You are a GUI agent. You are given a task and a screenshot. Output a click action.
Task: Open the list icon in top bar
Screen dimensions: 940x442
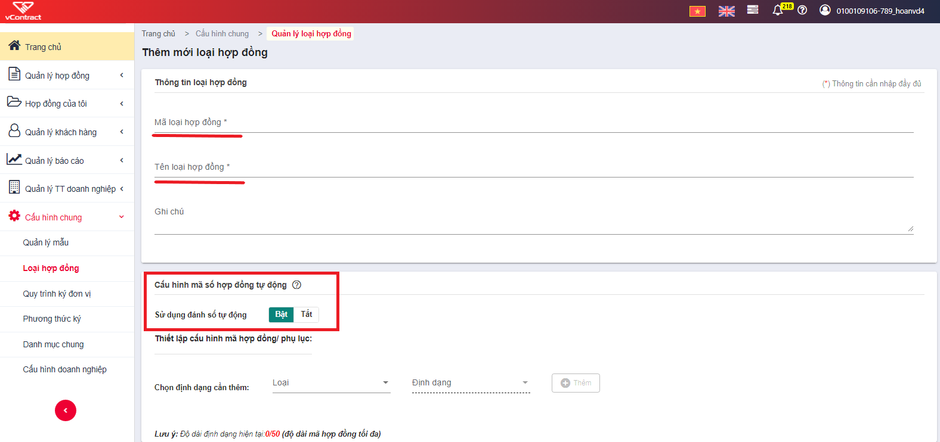point(753,10)
